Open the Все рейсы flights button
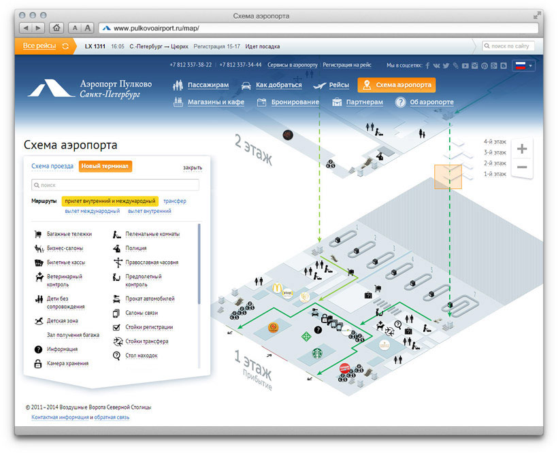 coord(39,46)
